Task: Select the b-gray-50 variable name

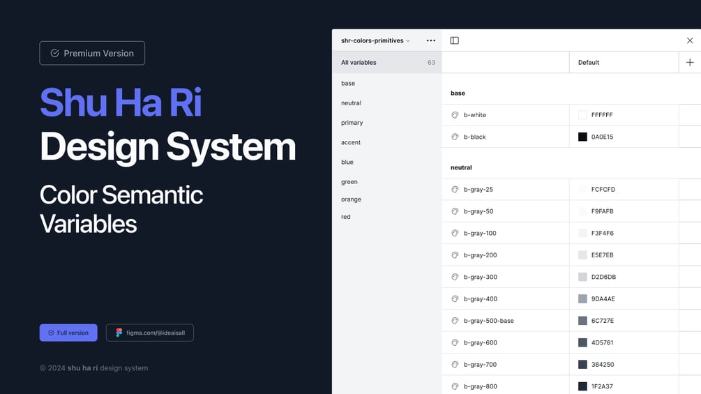Action: point(478,211)
